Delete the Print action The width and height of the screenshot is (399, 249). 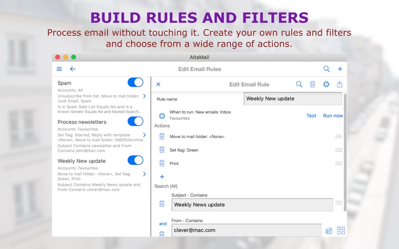[162, 163]
